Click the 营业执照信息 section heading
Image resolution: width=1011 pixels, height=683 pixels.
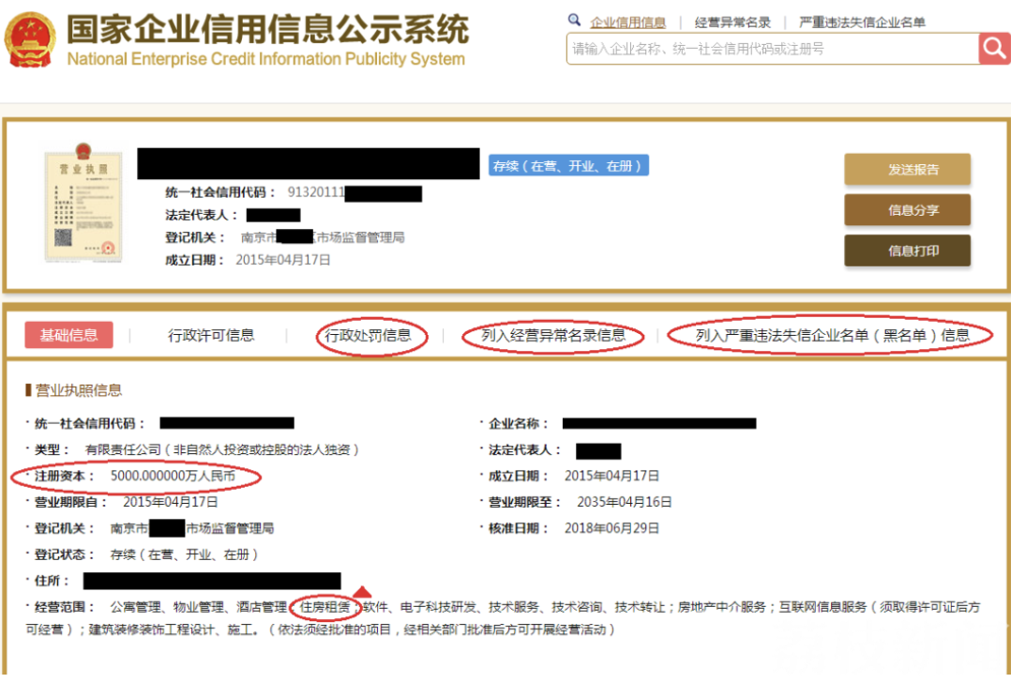pos(78,390)
